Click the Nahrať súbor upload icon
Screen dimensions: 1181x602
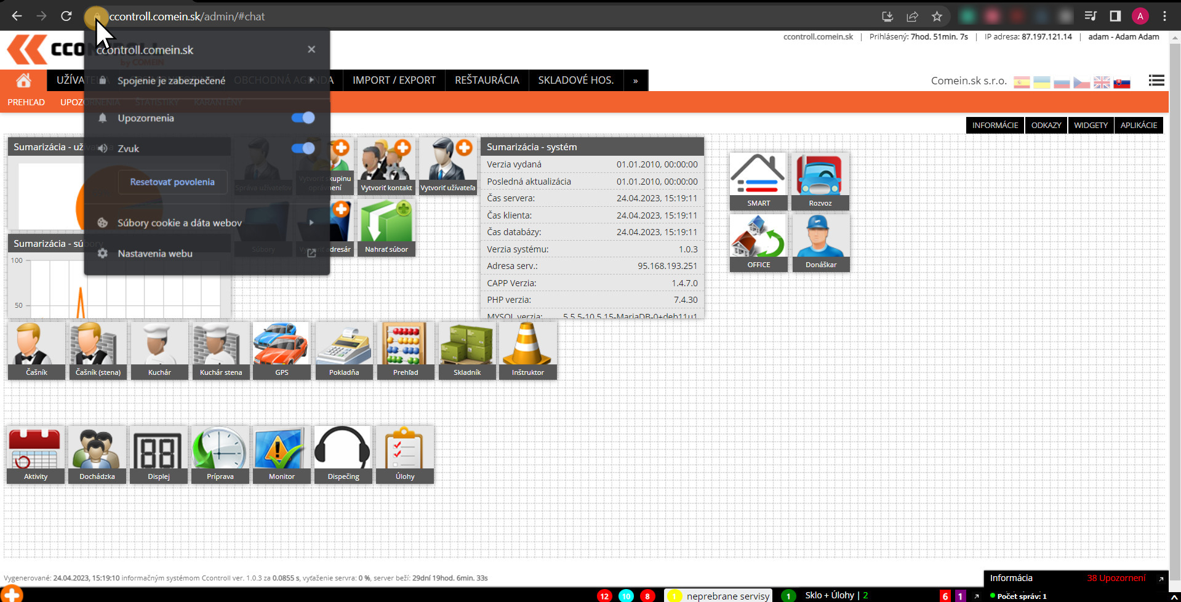coord(386,228)
